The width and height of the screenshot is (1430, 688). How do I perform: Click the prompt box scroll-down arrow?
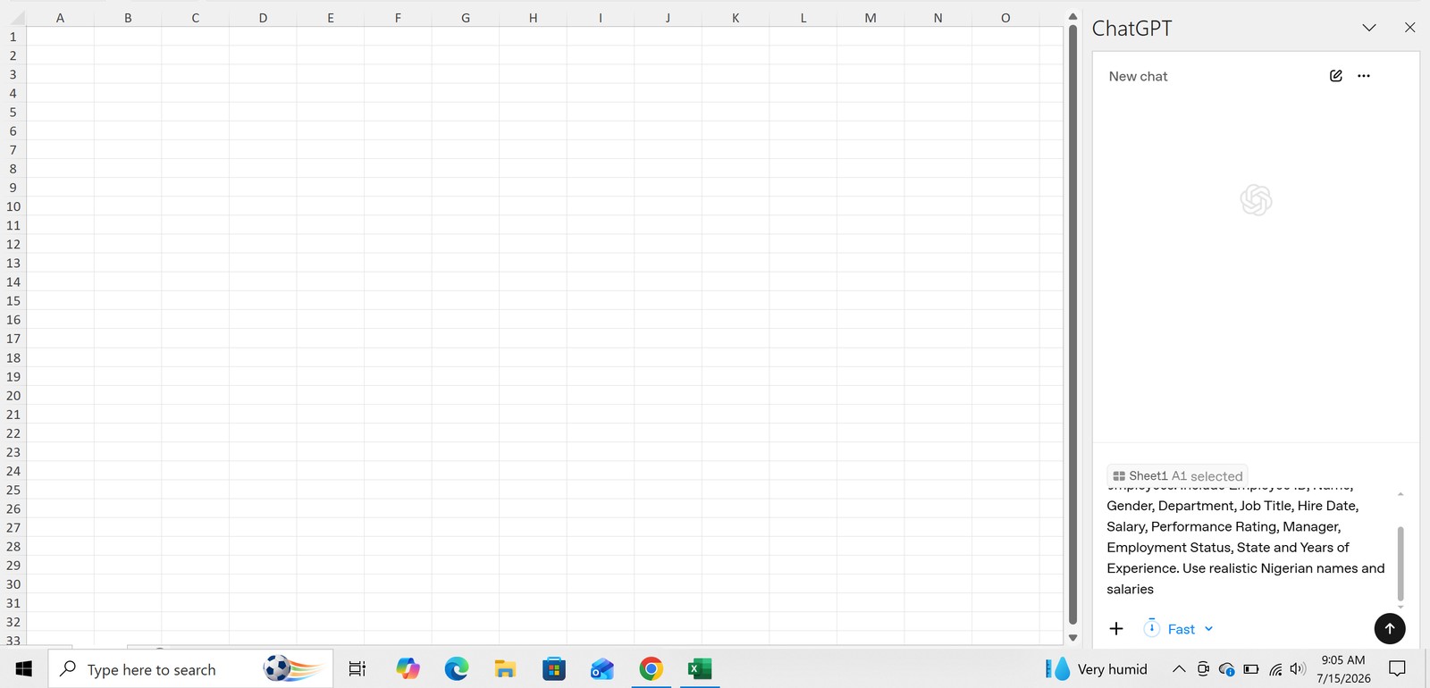click(1401, 607)
